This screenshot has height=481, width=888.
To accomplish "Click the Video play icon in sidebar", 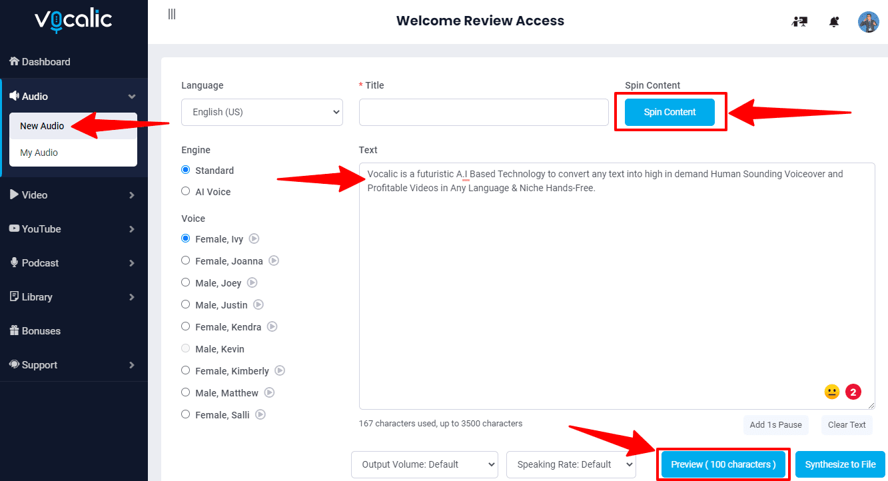I will tap(14, 195).
